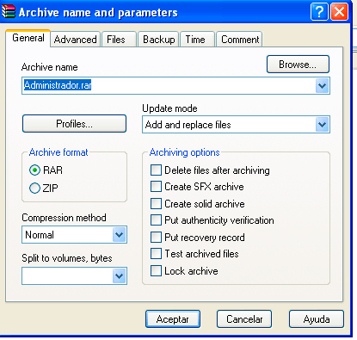Click the "Split to volumes, bytes" label
This screenshot has width=357, height=340.
point(67,258)
